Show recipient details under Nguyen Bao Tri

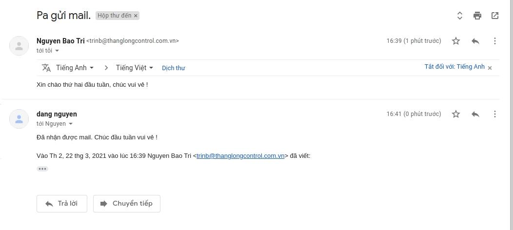[57, 51]
